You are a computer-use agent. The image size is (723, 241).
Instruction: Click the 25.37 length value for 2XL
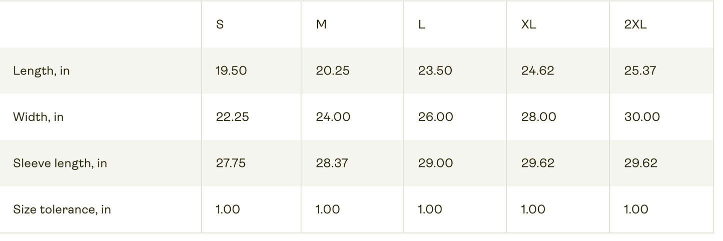[x=640, y=70]
